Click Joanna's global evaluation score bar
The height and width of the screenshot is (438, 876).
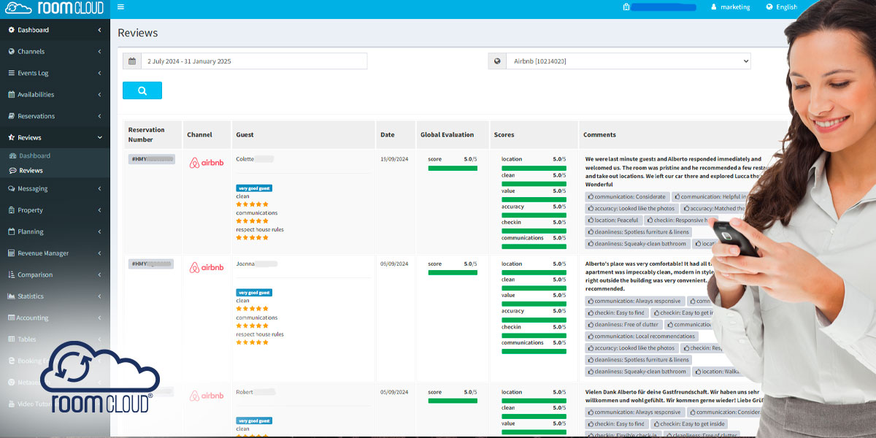(x=453, y=273)
